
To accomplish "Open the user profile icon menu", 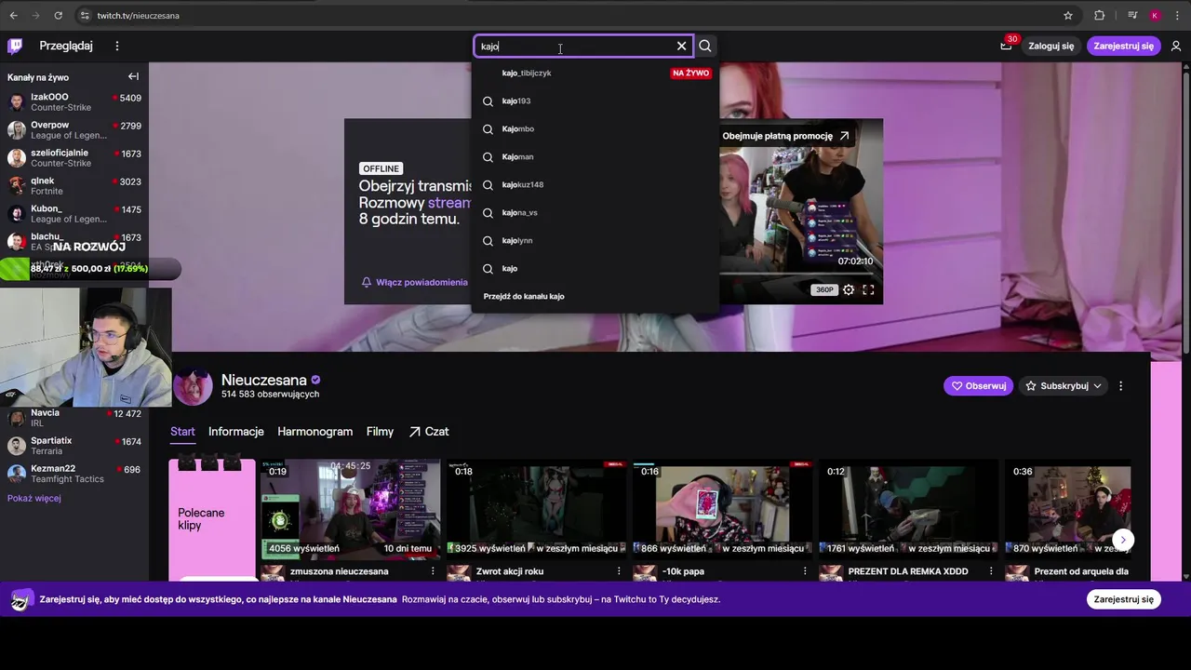I will click(x=1176, y=46).
